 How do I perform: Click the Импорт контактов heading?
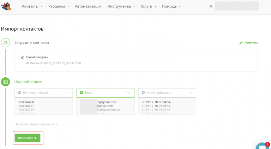click(22, 29)
